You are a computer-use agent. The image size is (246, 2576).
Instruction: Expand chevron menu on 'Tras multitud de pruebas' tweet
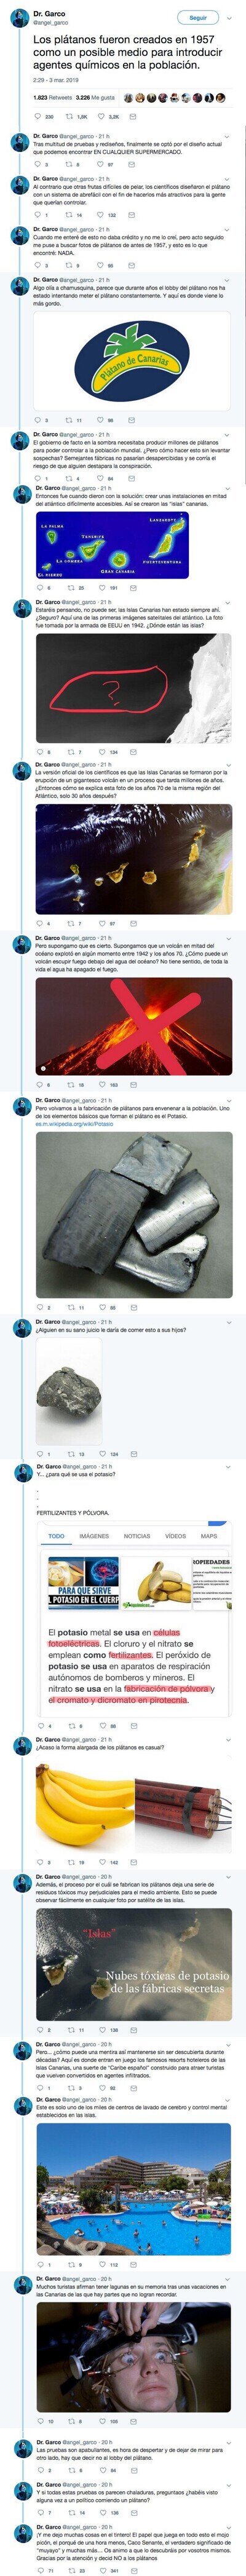point(227,136)
